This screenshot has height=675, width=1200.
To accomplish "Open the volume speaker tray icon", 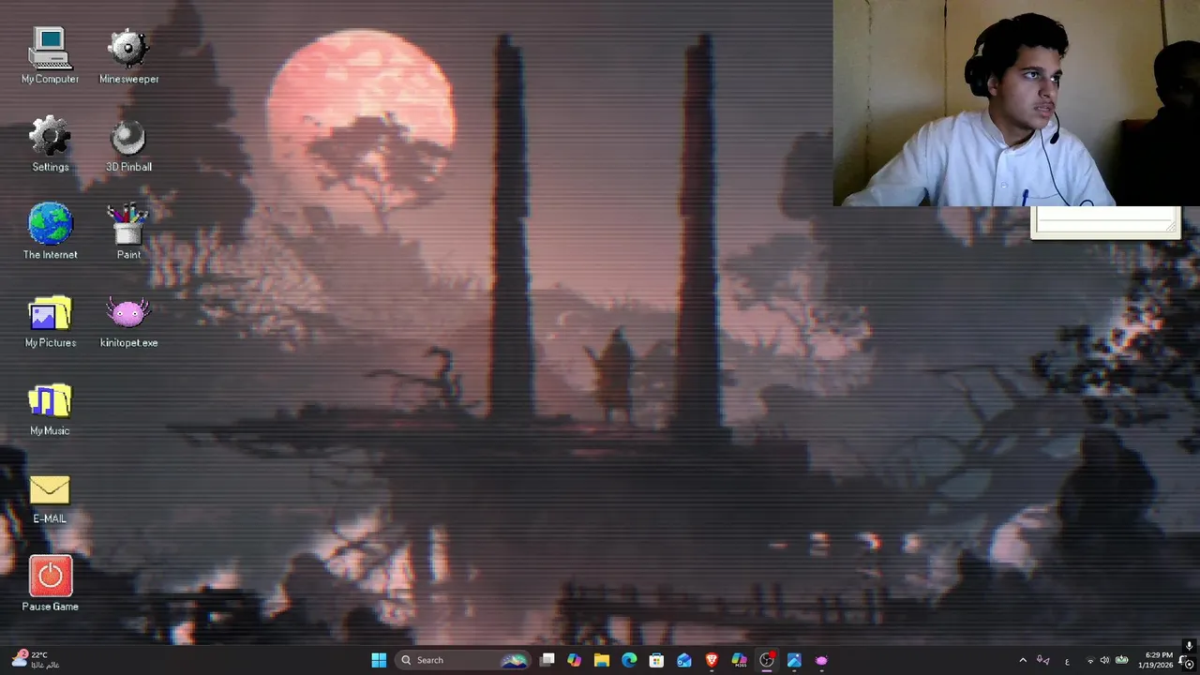I will pos(1104,661).
